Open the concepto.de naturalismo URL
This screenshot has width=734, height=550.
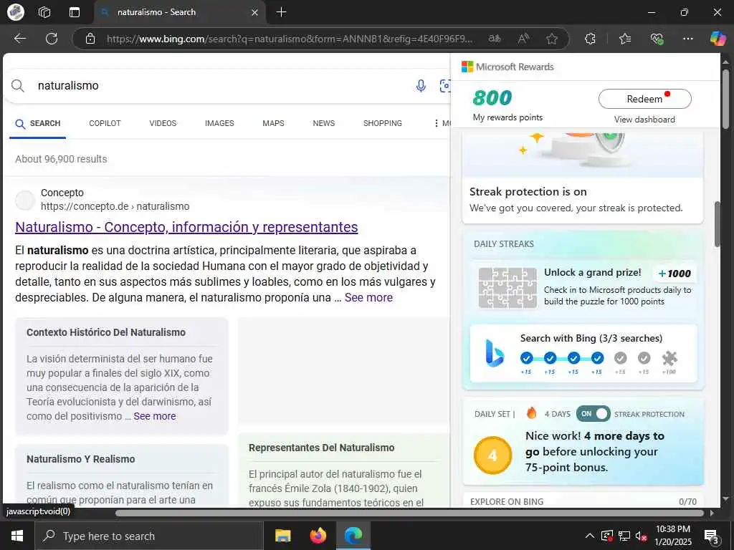(x=115, y=206)
